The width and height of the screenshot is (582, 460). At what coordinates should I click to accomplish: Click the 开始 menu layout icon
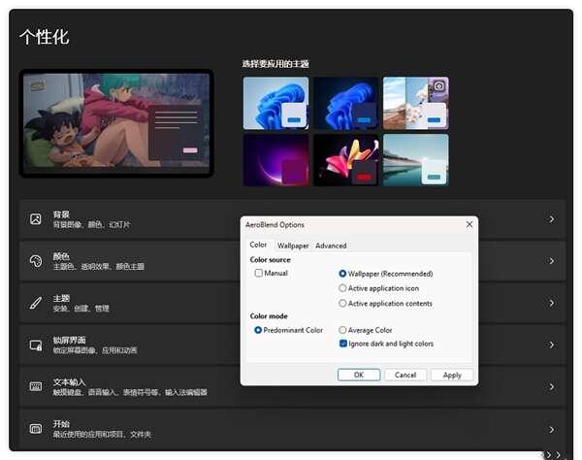tap(36, 428)
